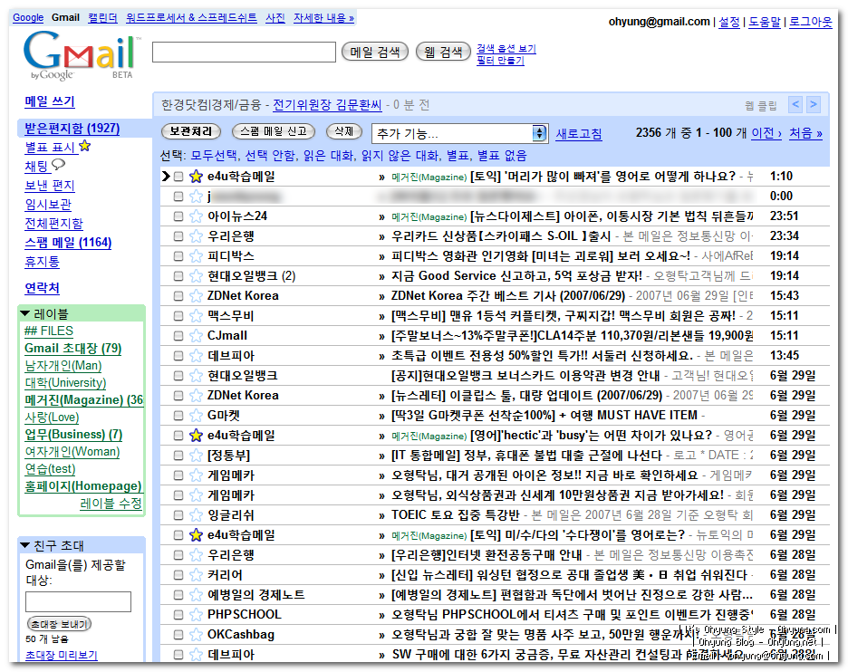This screenshot has height=672, width=848.
Task: Click 메일 쓰기 to compose mail
Action: tap(50, 101)
